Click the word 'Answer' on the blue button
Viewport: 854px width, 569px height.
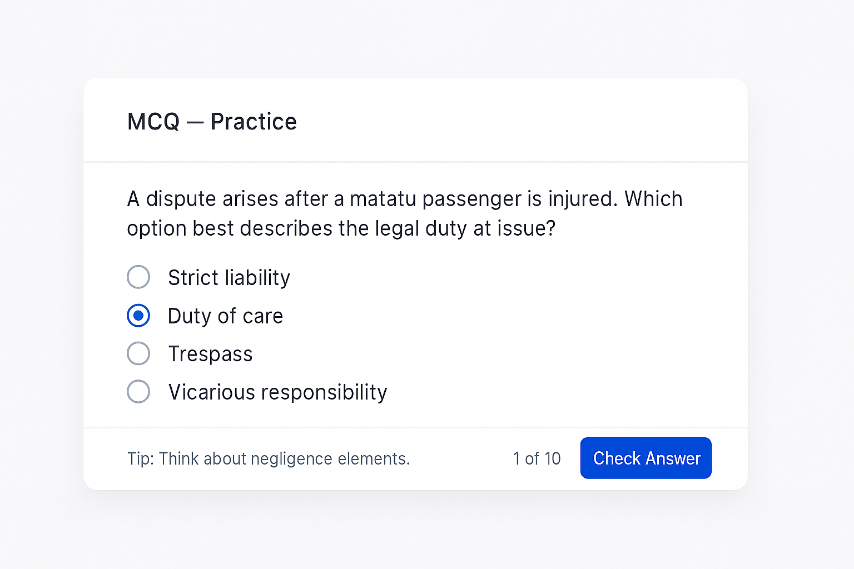click(x=673, y=458)
